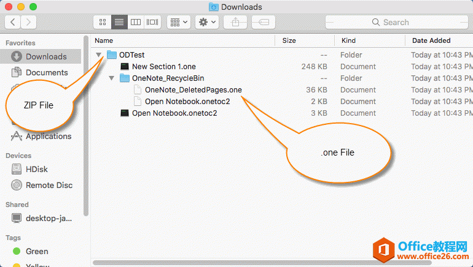Go back with the left chevron button
This screenshot has width=473, height=267.
13,22
